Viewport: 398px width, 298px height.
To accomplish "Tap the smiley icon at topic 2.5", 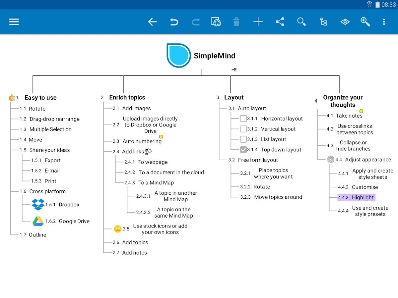I will coord(117,229).
